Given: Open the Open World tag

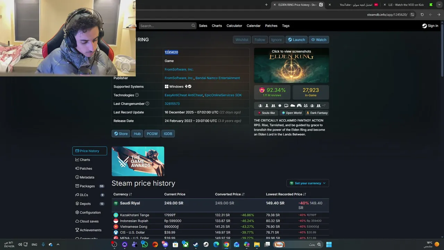Looking at the screenshot, I should pos(291,113).
